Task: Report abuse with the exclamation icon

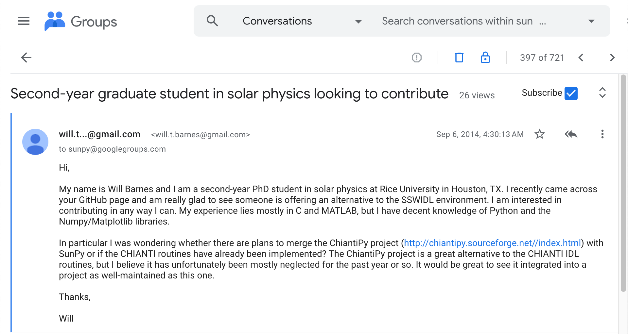Action: point(416,58)
